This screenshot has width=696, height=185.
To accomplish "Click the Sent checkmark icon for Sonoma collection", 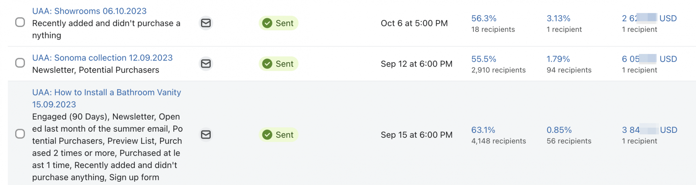I will click(x=267, y=64).
